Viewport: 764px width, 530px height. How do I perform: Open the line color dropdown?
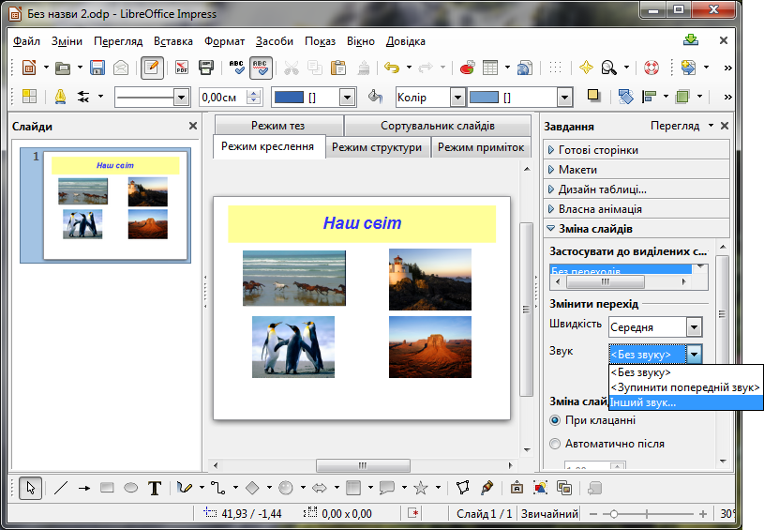click(347, 98)
